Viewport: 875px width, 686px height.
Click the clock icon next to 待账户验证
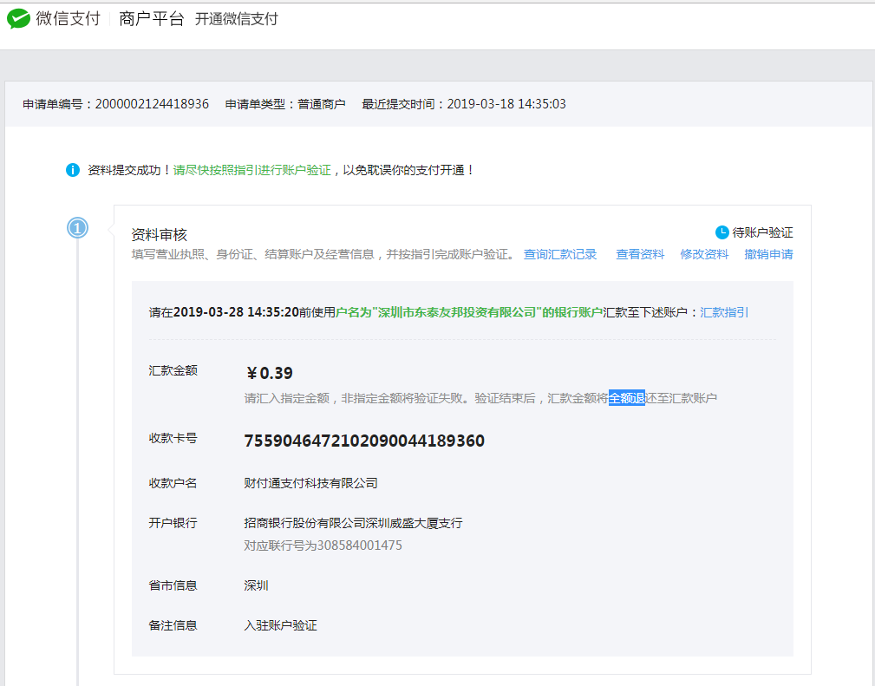[722, 232]
